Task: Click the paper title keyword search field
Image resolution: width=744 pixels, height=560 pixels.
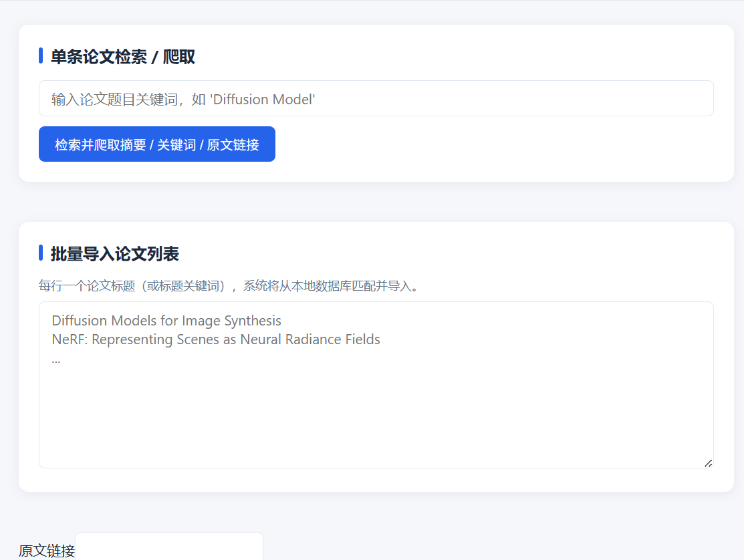Action: click(376, 99)
